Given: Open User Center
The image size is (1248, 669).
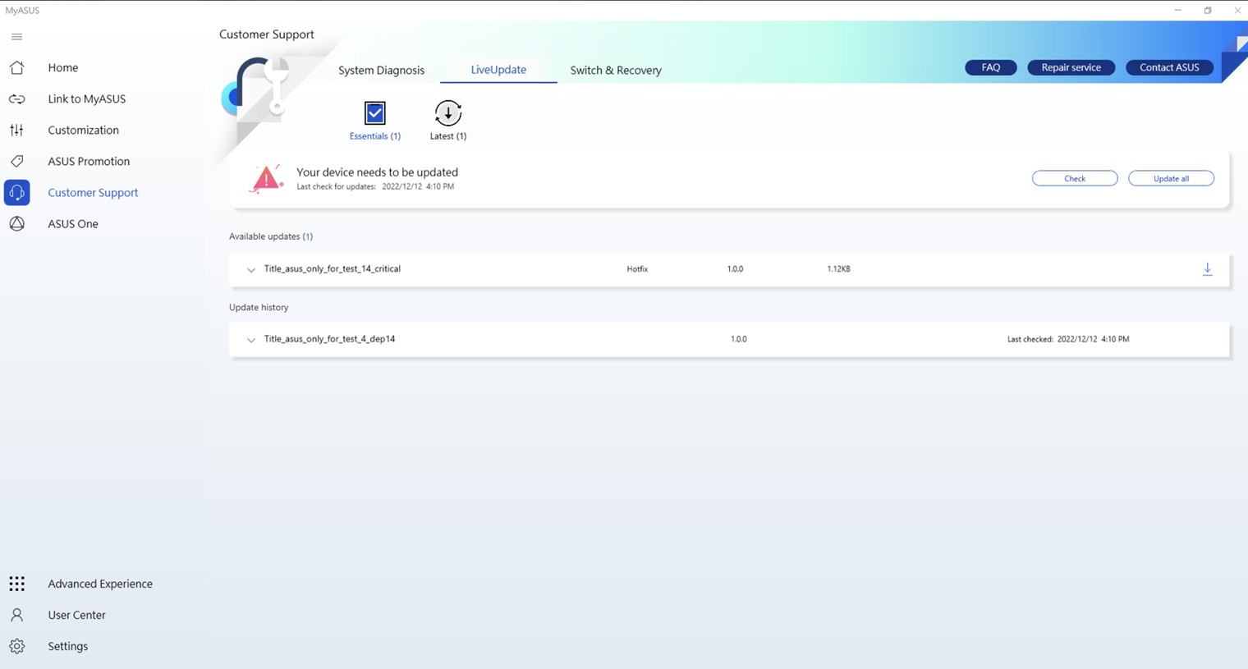Looking at the screenshot, I should pyautogui.click(x=76, y=615).
